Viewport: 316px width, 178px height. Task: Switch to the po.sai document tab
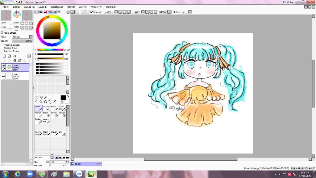point(86,164)
